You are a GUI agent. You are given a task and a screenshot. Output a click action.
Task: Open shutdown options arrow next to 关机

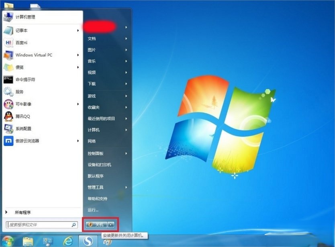coord(111,225)
